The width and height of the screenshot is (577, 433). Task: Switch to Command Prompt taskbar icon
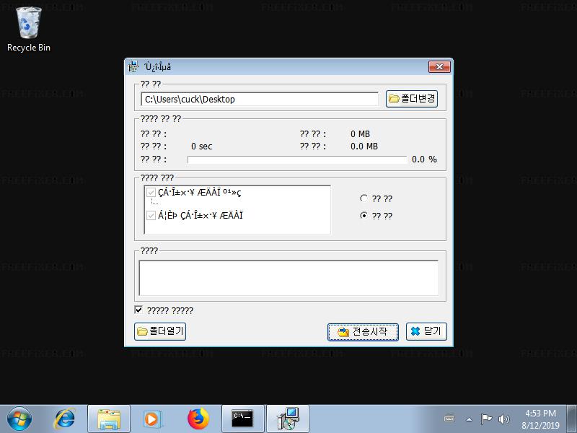(242, 418)
